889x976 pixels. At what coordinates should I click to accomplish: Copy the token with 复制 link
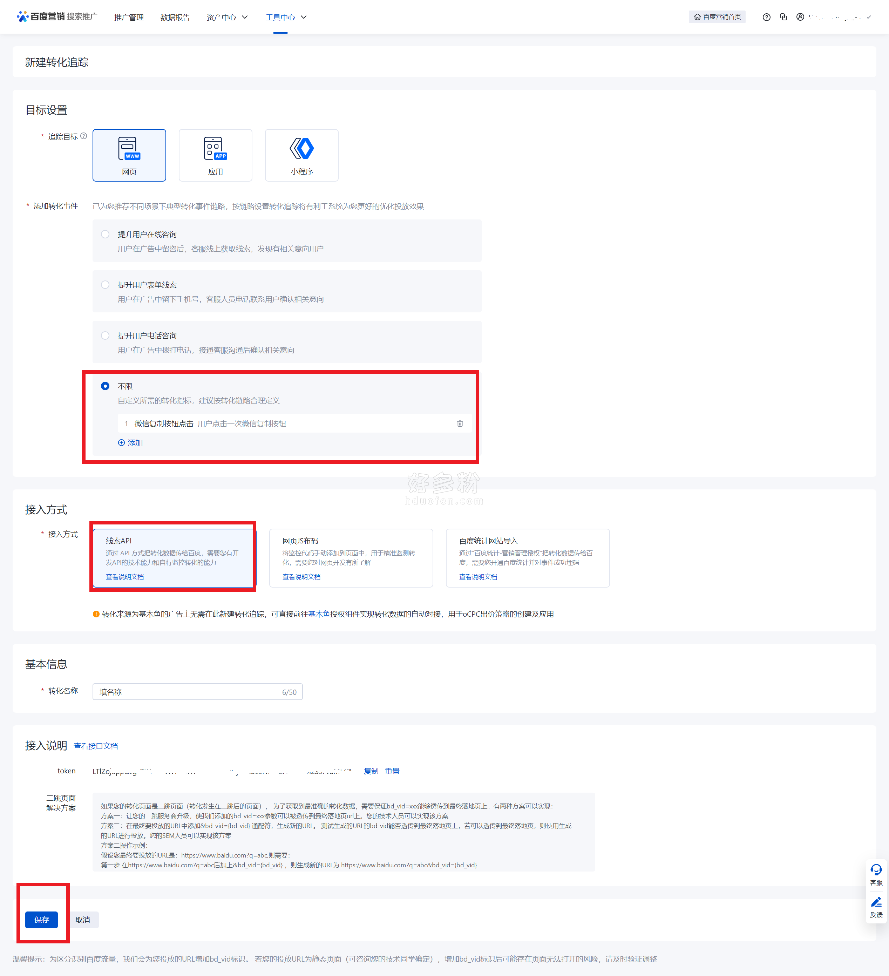371,771
